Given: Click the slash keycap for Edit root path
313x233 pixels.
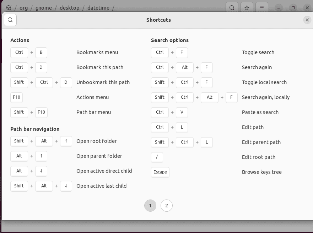Looking at the screenshot, I should (x=157, y=157).
